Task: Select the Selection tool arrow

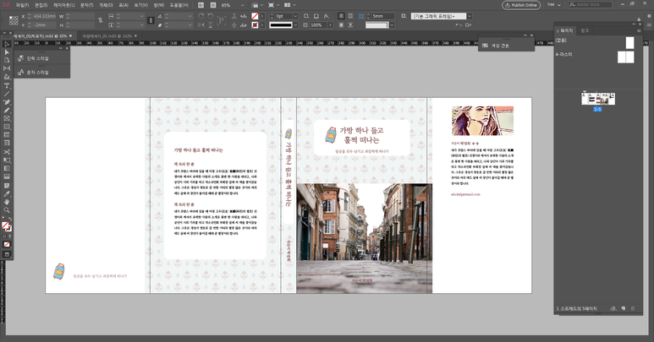Action: pos(7,45)
